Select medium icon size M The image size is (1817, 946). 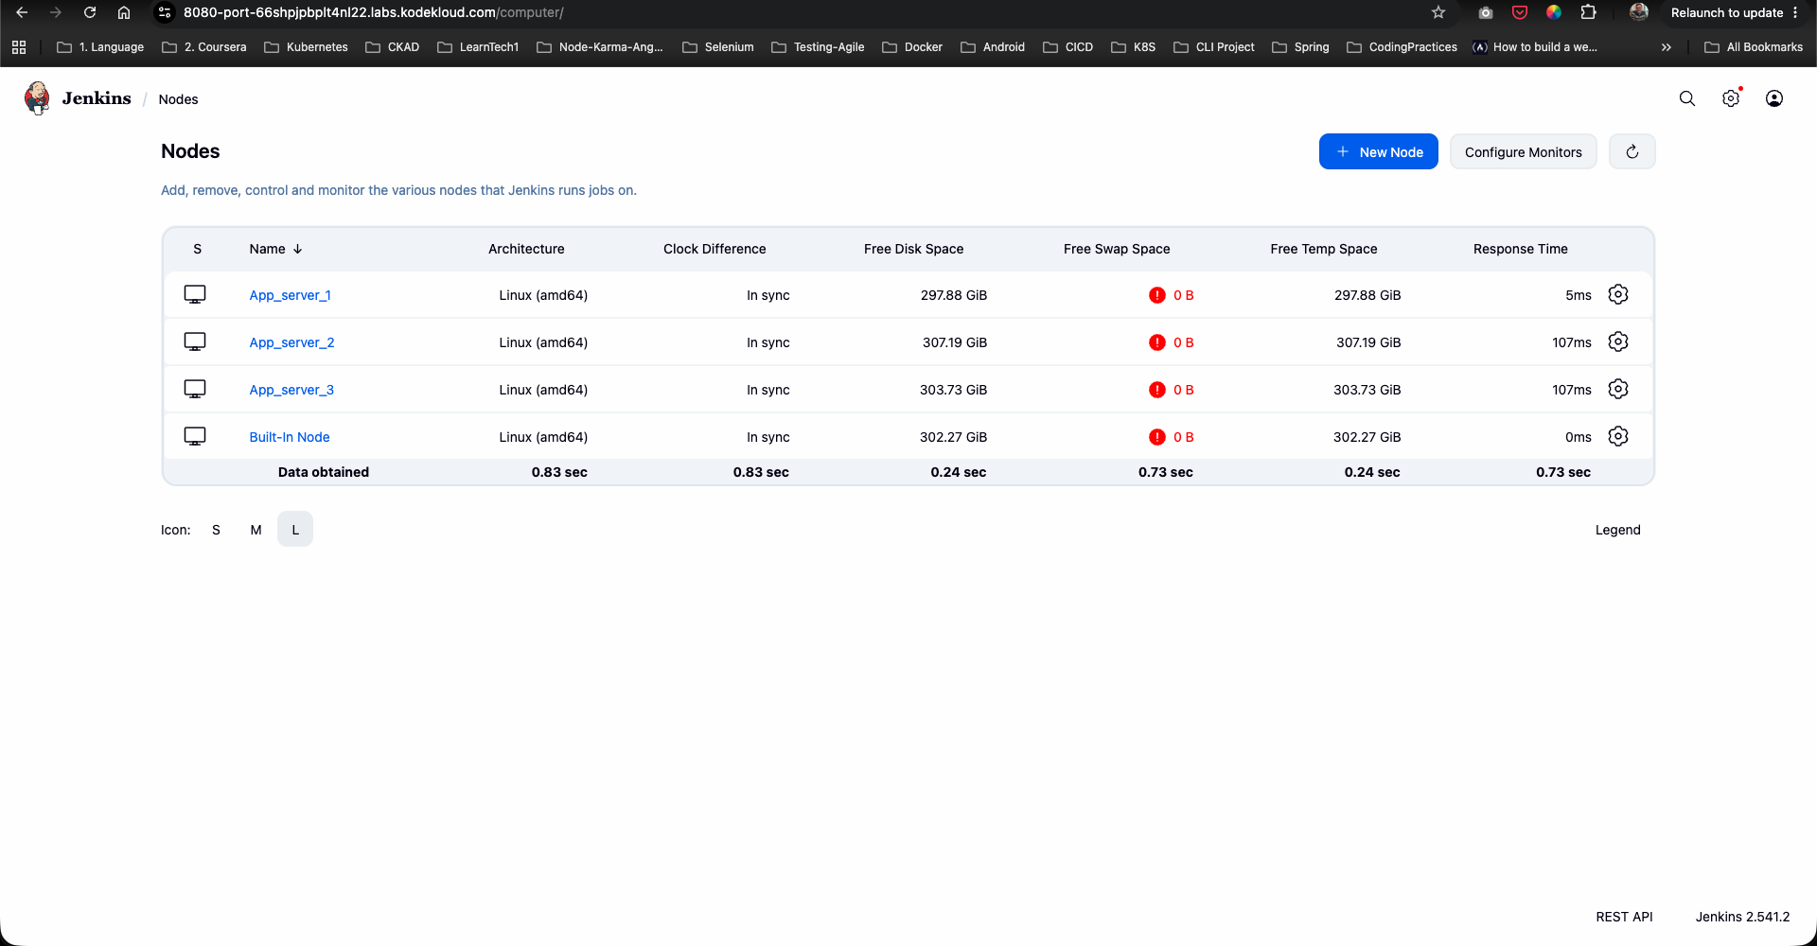point(256,530)
